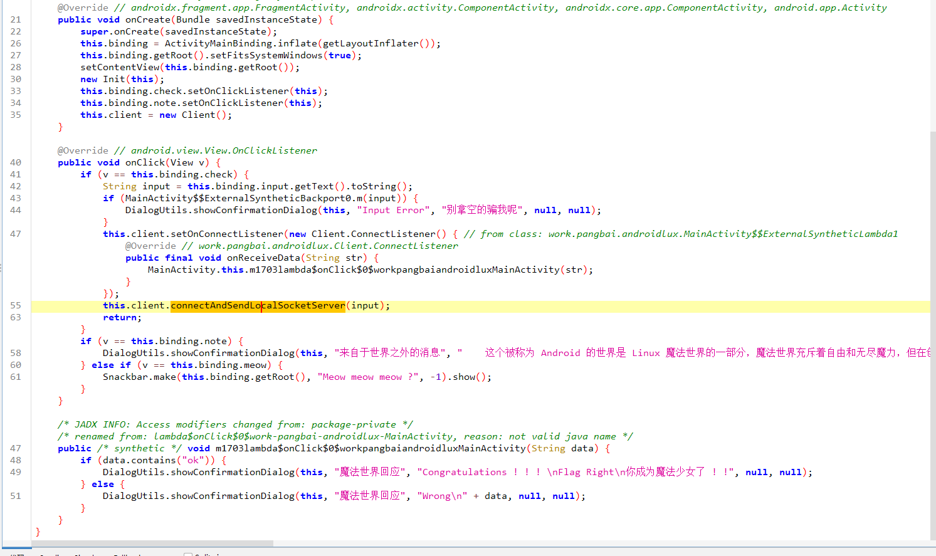936x556 pixels.
Task: Click the "Input Error" string literal
Action: [x=393, y=210]
